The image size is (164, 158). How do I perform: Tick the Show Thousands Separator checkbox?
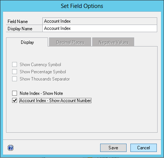[14, 79]
